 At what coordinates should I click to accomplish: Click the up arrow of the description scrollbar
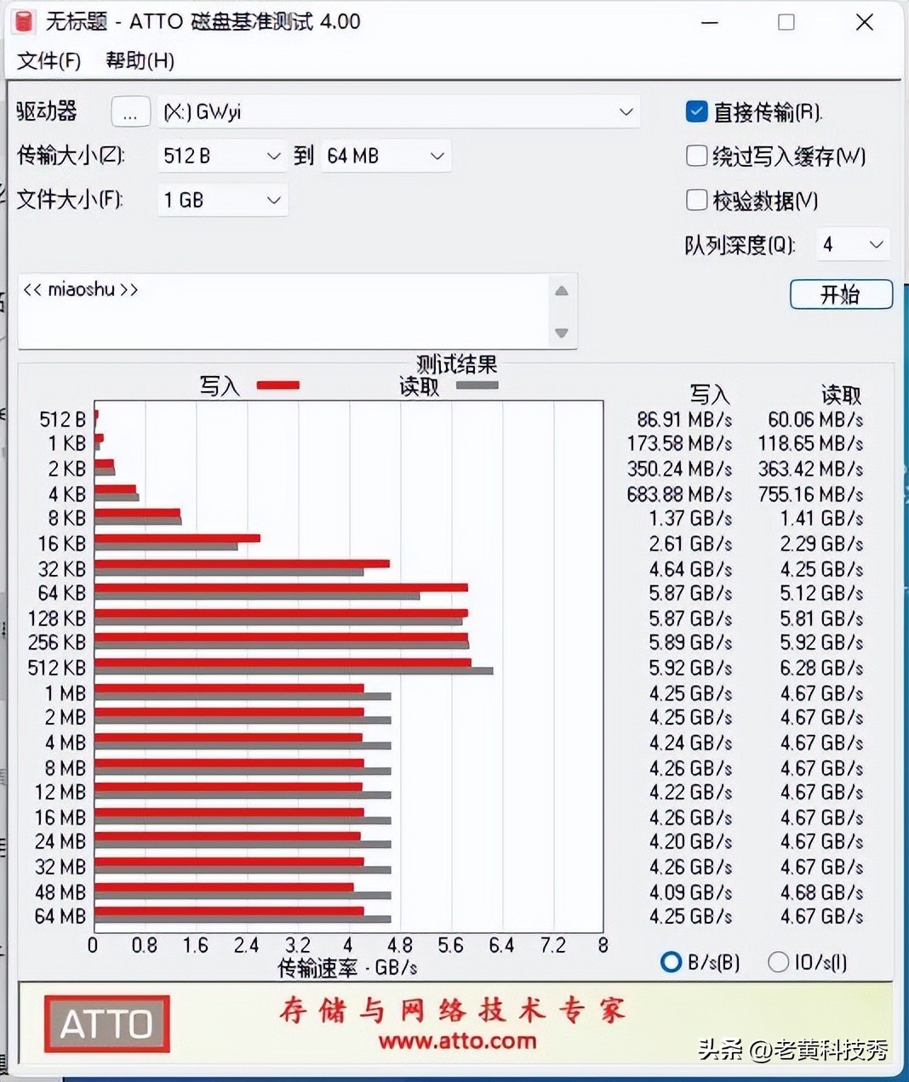(x=562, y=290)
